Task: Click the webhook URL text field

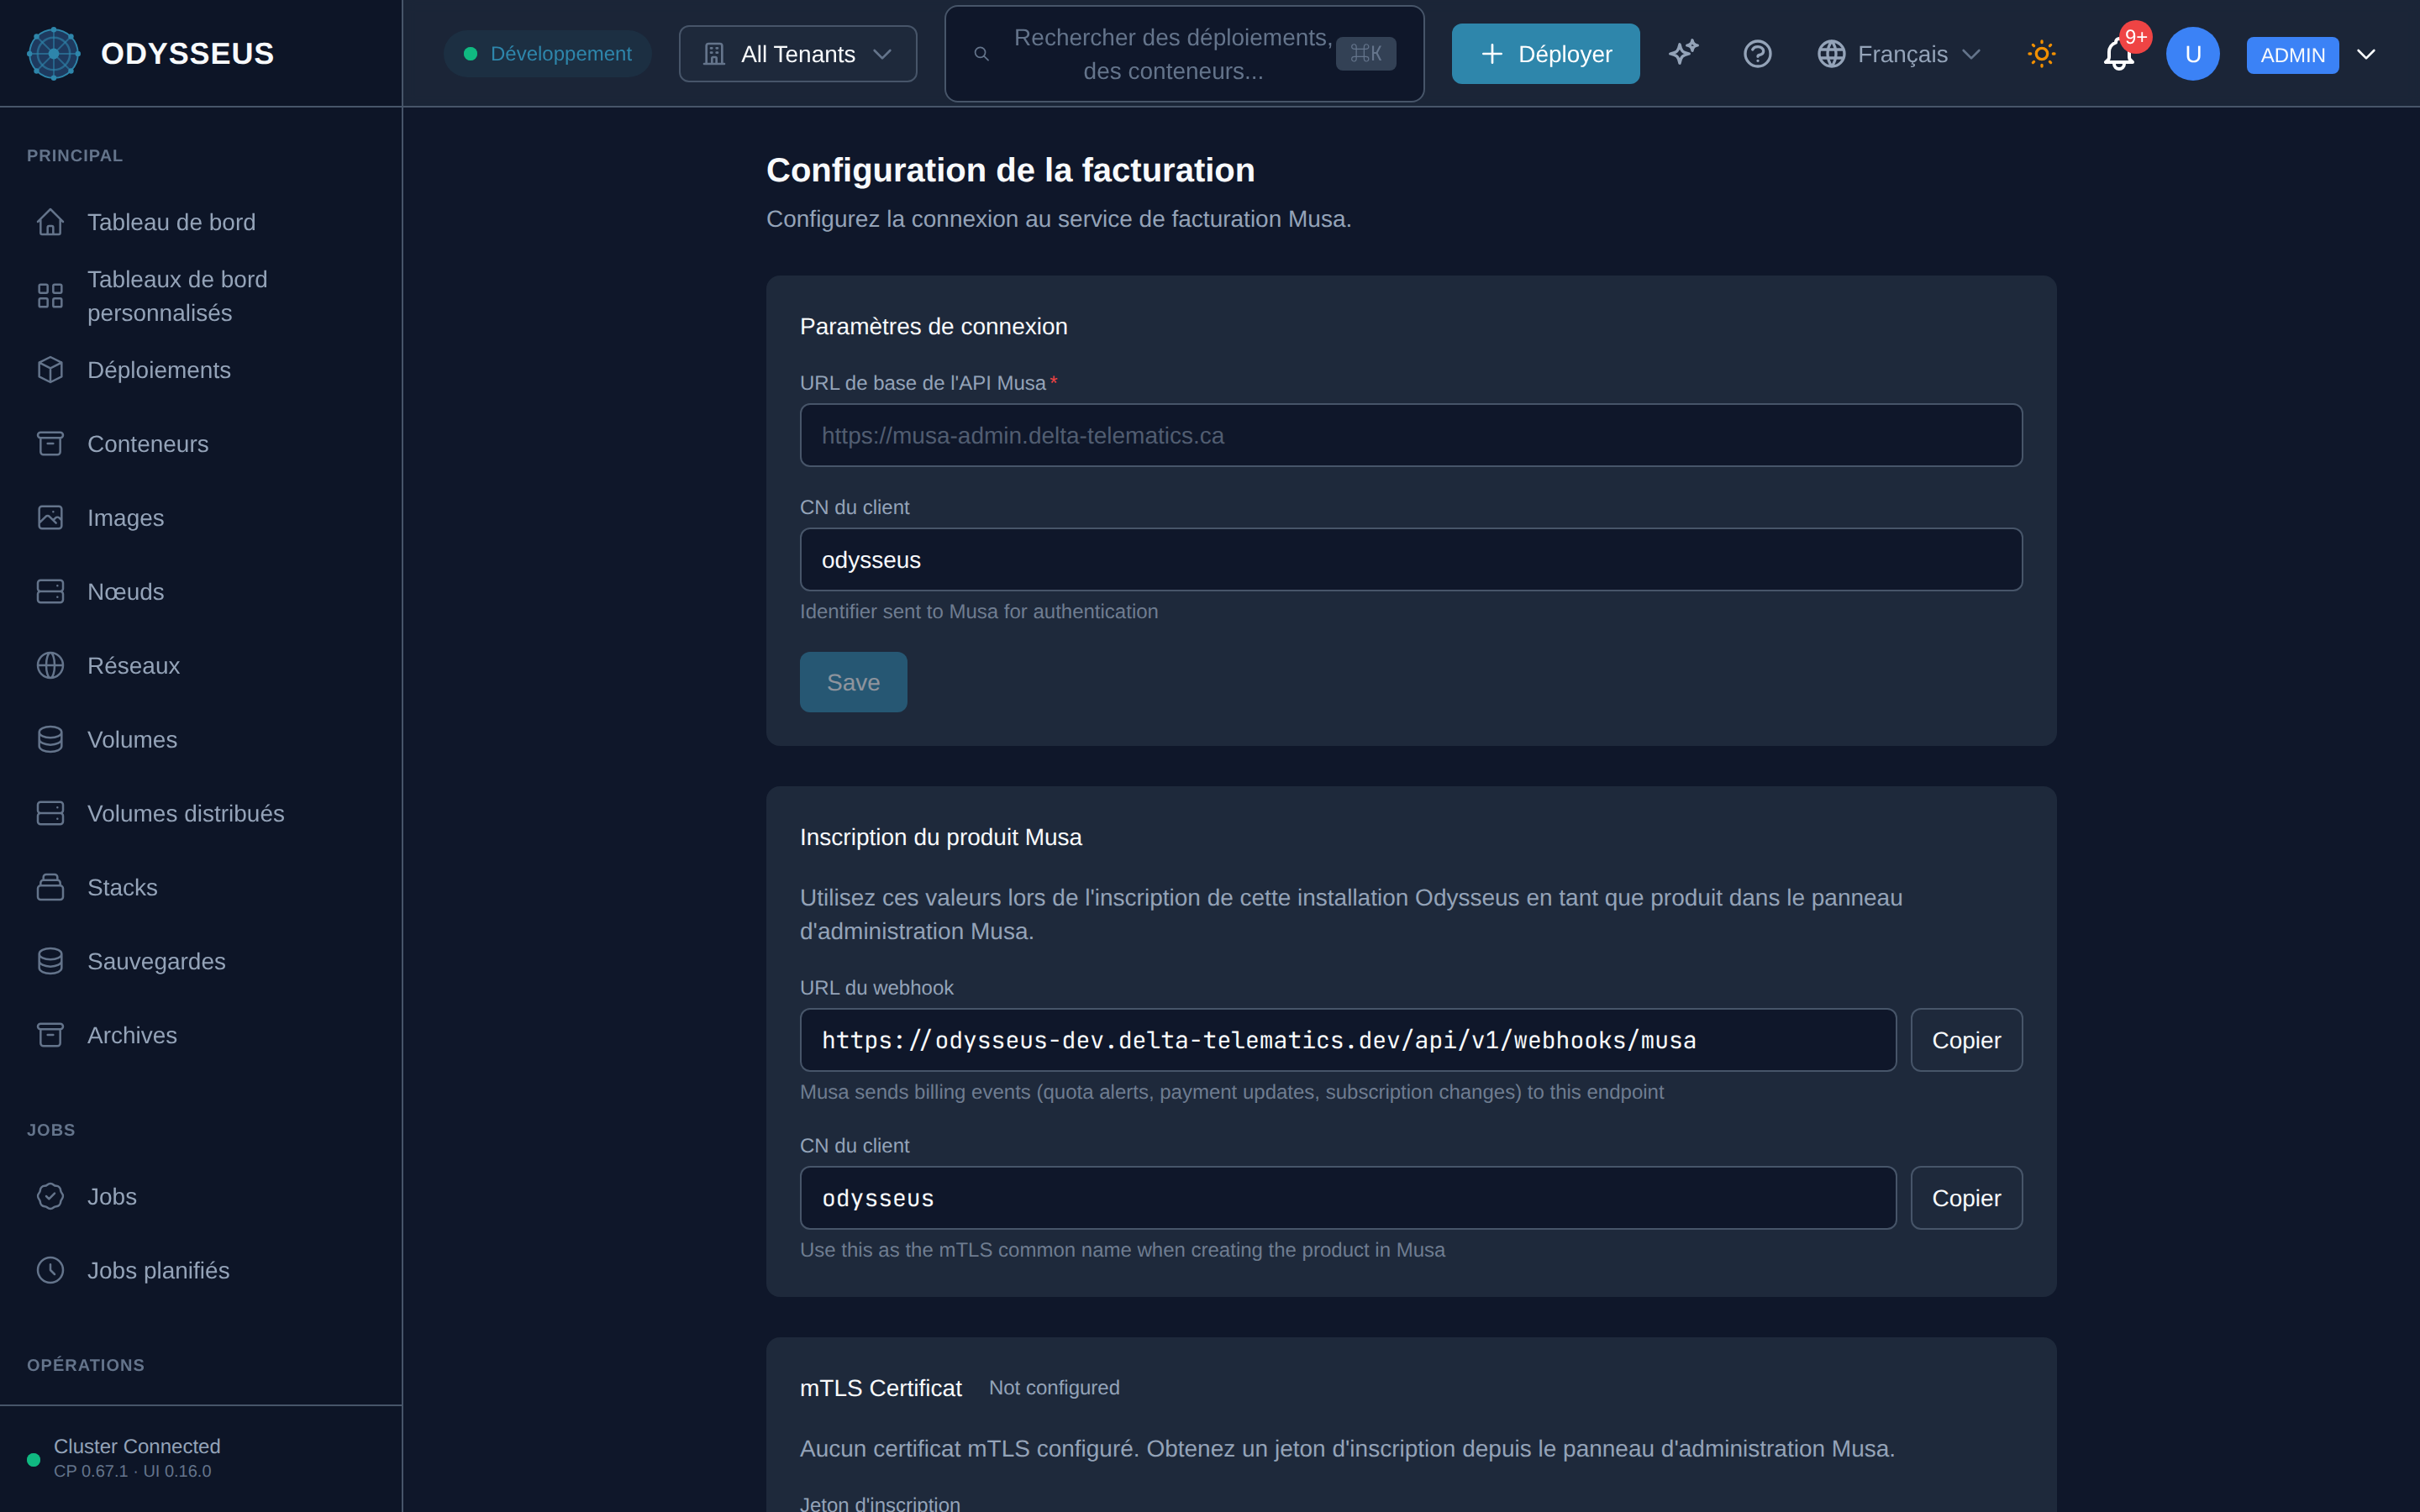Action: click(x=1348, y=1040)
